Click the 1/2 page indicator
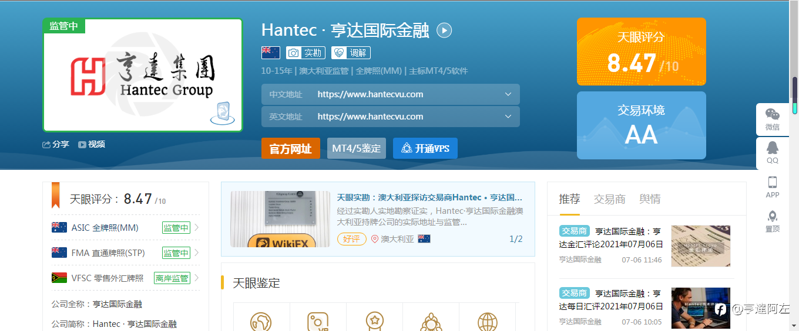The height and width of the screenshot is (331, 799). [x=516, y=239]
